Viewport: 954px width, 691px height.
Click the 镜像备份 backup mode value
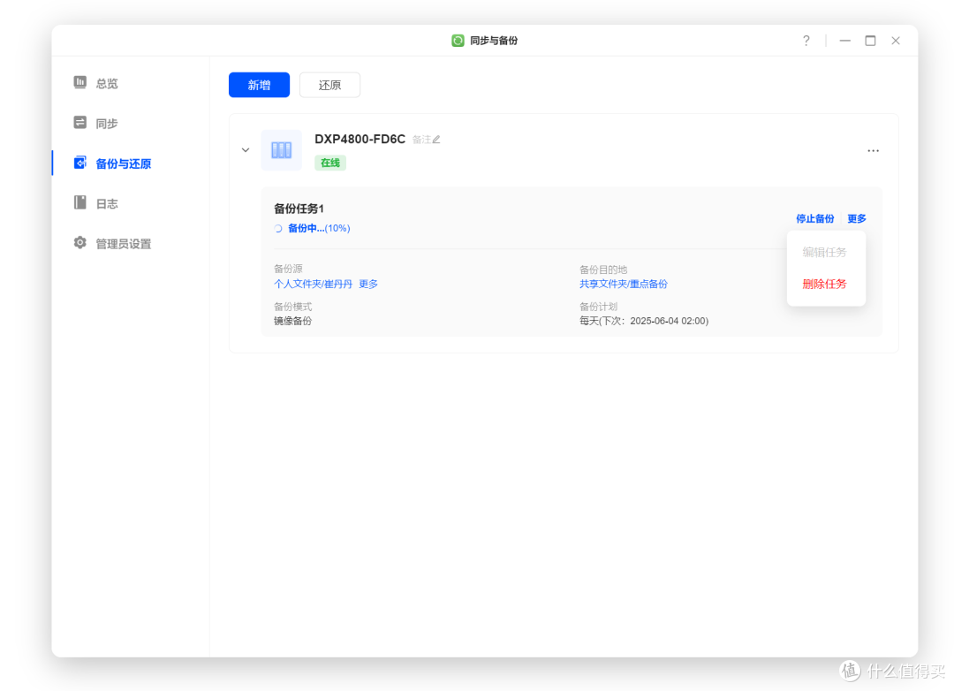click(292, 321)
